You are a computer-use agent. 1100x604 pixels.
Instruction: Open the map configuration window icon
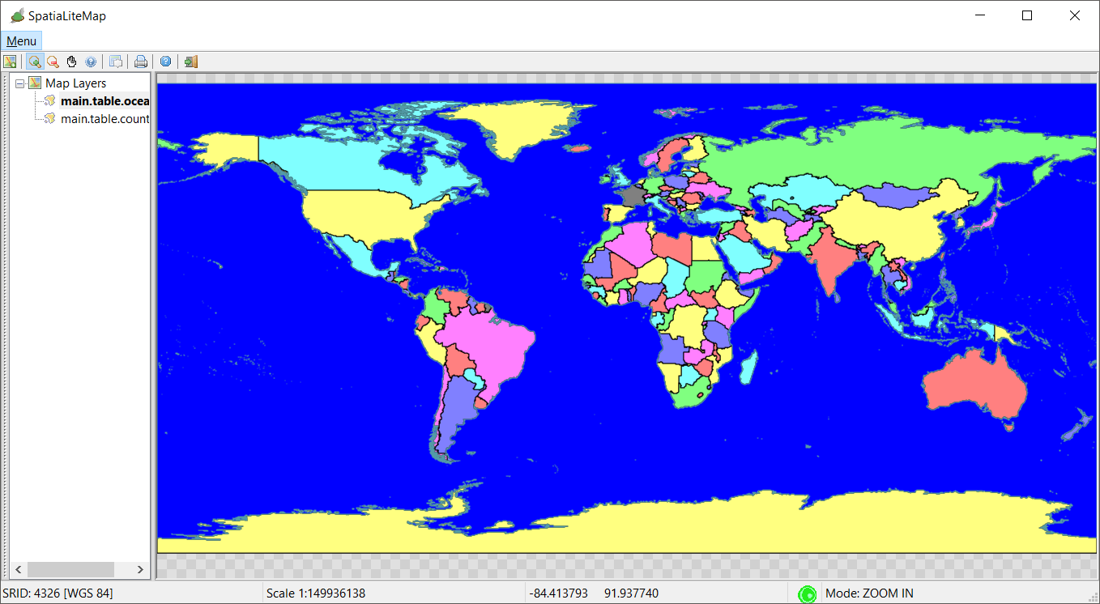(x=116, y=62)
